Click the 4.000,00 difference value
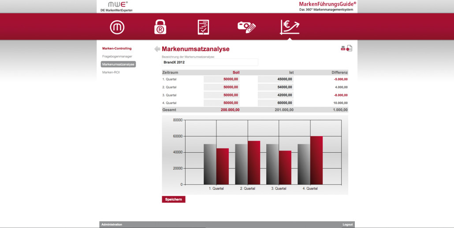 pos(341,87)
